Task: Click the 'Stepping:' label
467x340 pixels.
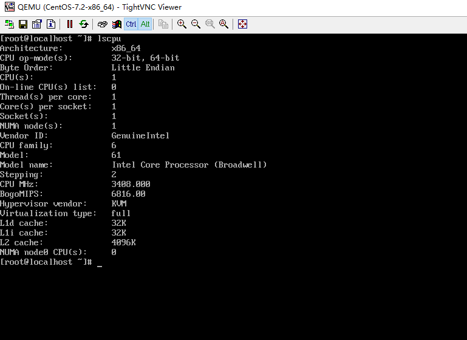Action: 21,175
